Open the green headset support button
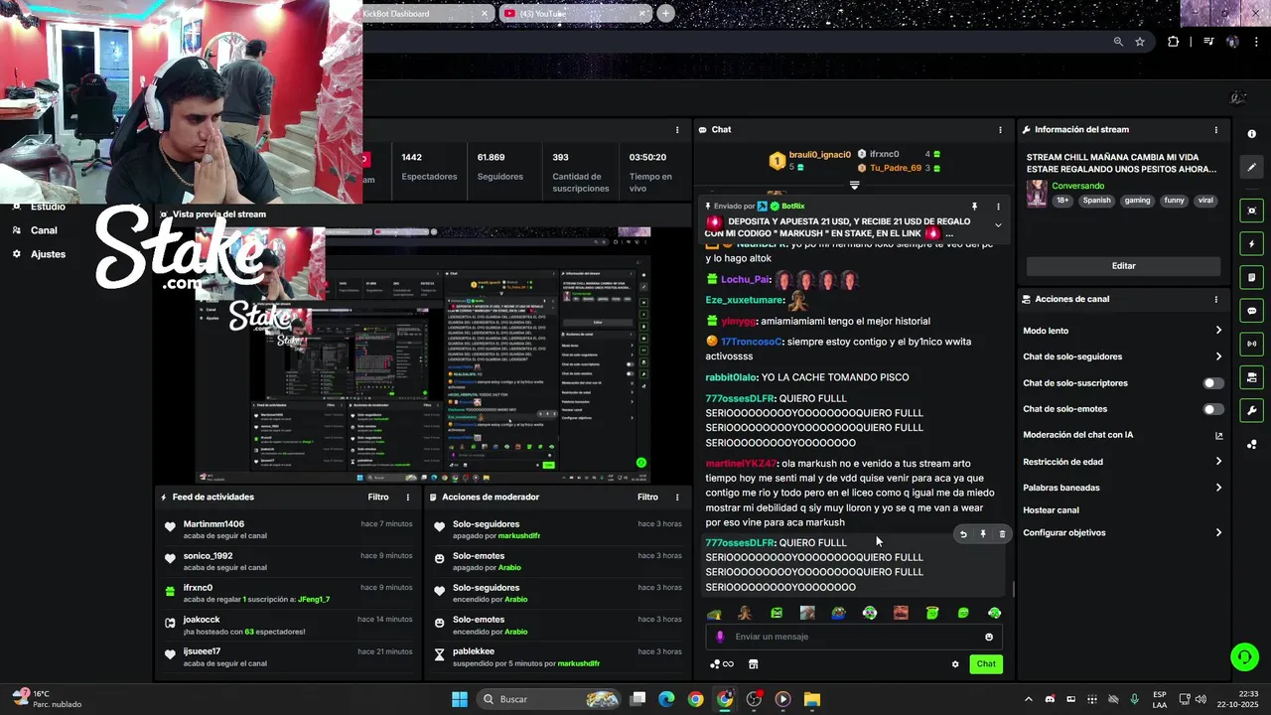The image size is (1271, 715). (x=1243, y=656)
